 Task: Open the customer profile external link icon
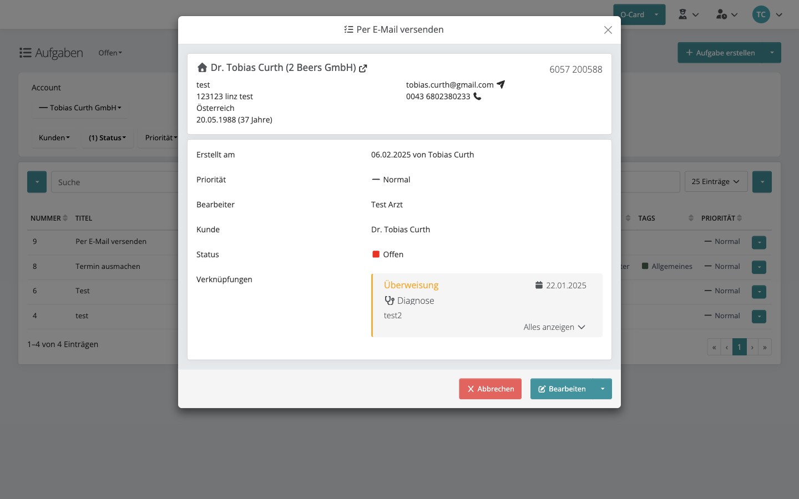coord(363,68)
